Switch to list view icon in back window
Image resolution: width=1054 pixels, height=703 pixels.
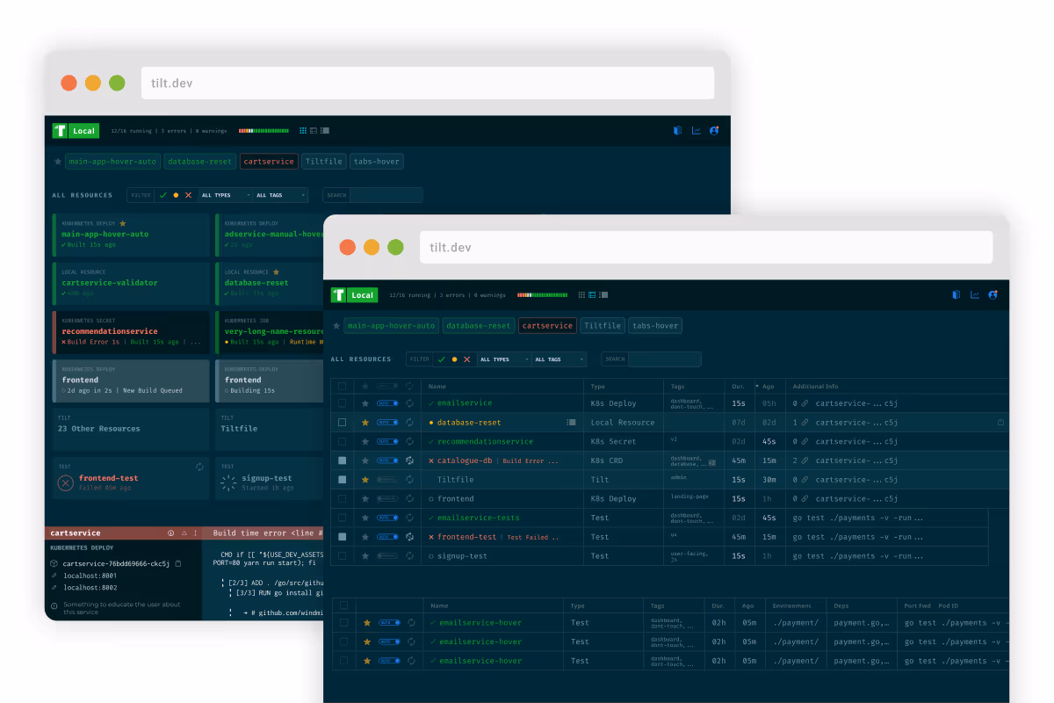pyautogui.click(x=325, y=130)
